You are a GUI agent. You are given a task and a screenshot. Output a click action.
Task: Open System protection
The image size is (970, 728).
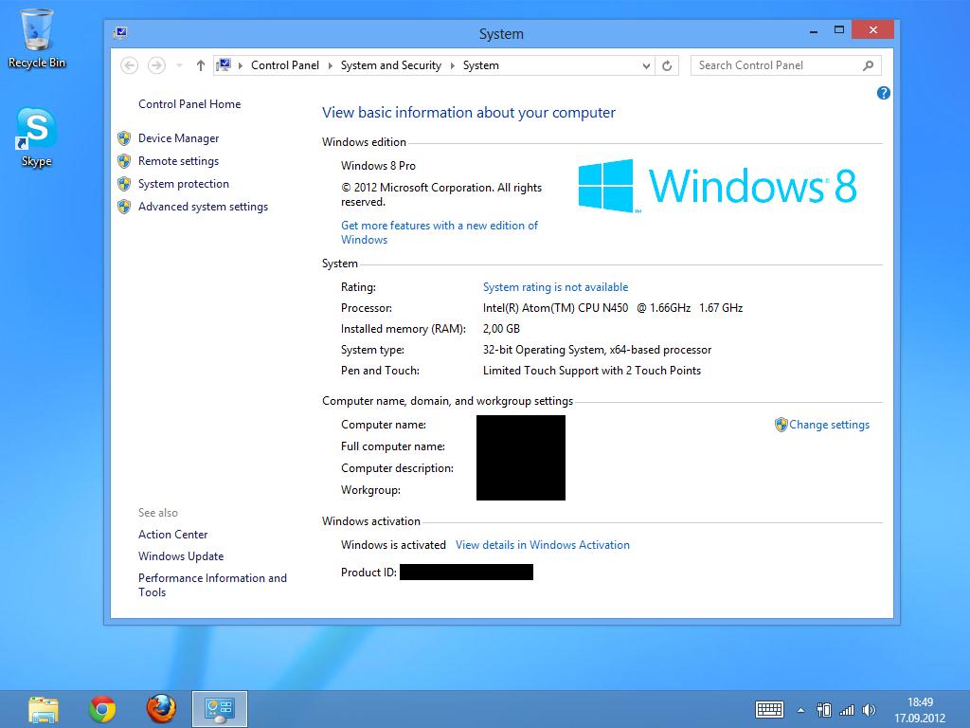tap(184, 184)
